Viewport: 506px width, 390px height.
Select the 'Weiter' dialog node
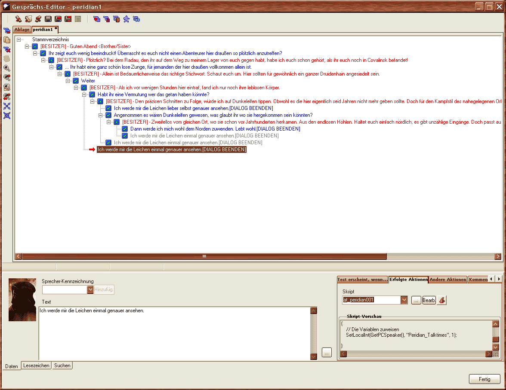pos(88,81)
